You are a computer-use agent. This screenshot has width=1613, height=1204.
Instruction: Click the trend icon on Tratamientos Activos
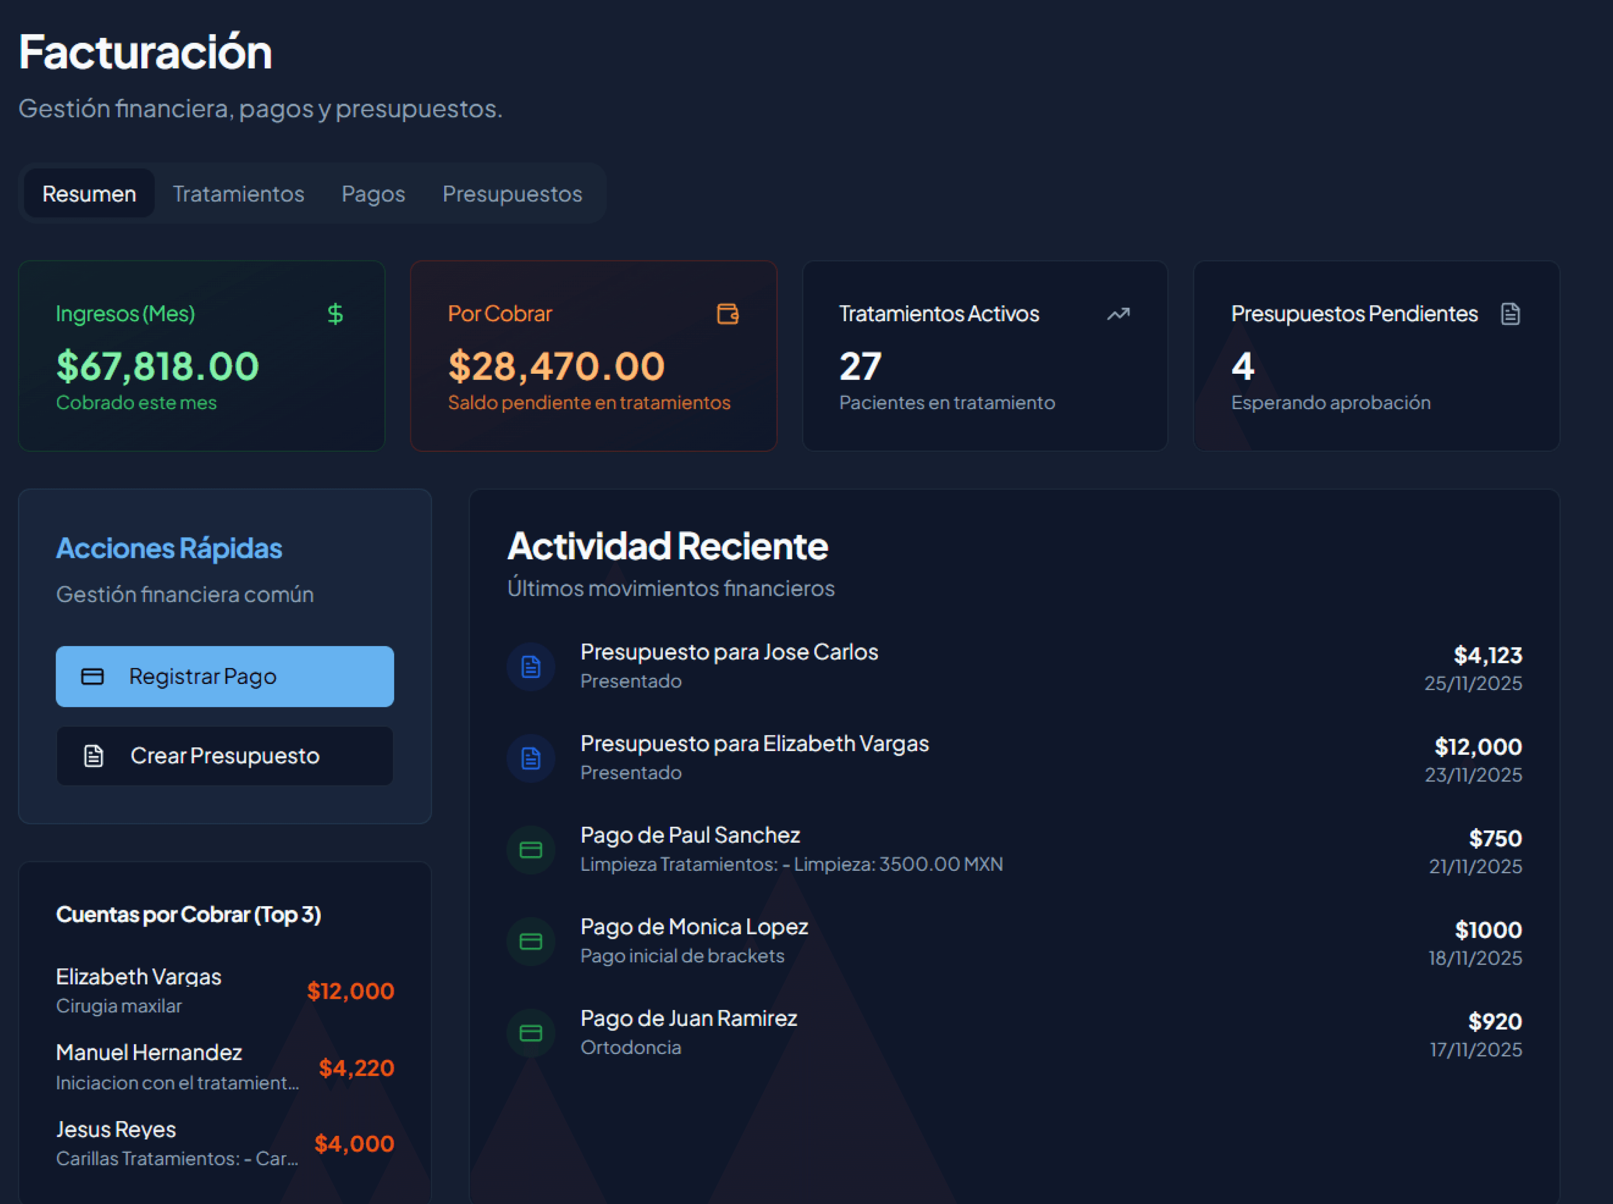coord(1119,314)
